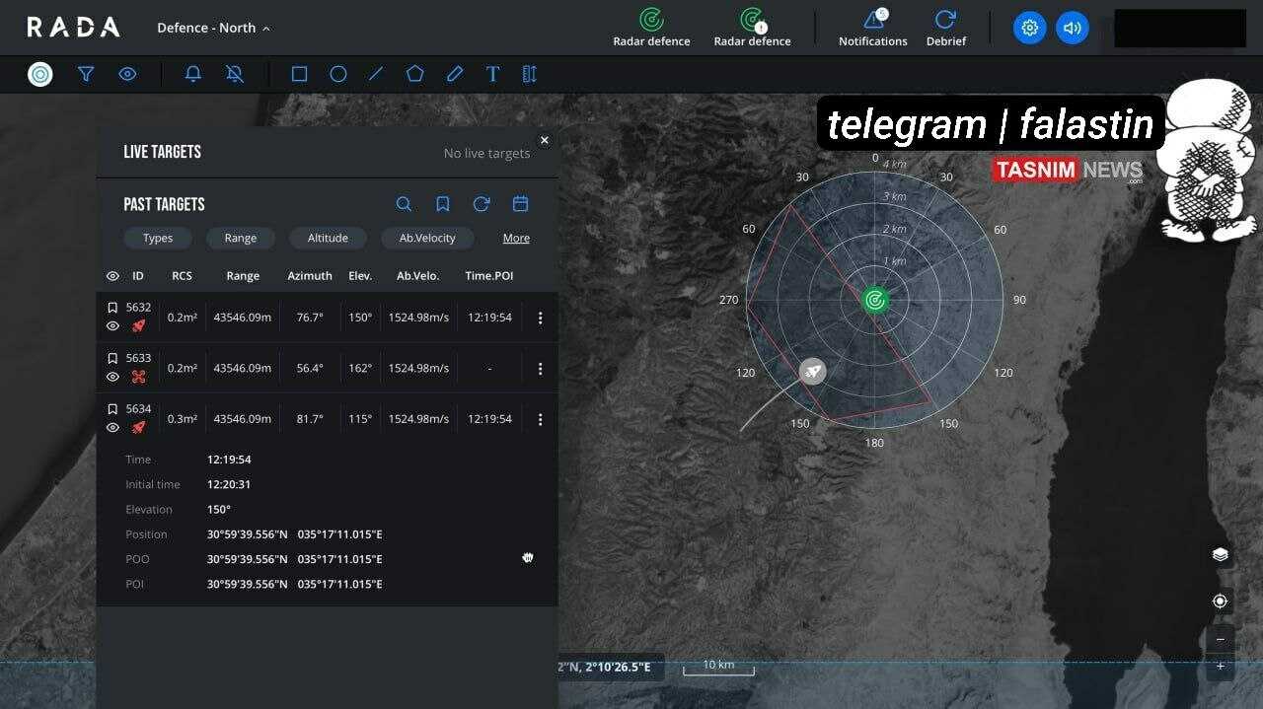Open options menu for target 5632
Viewport: 1263px width, 709px height.
pyautogui.click(x=540, y=318)
